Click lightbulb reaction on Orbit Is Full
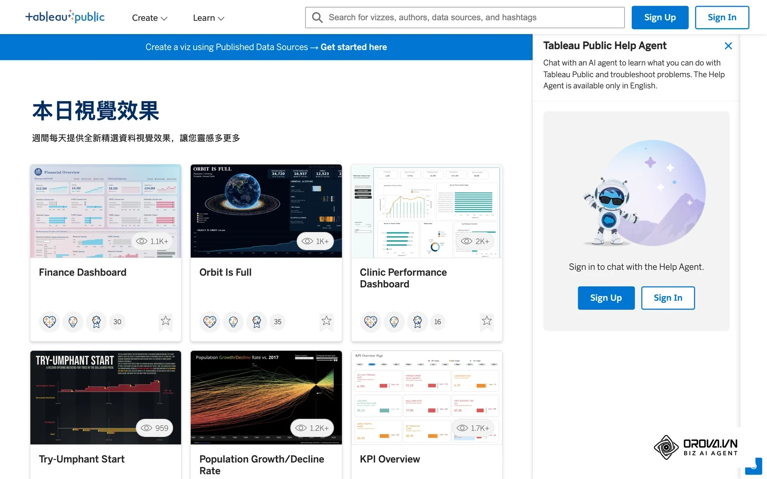This screenshot has height=479, width=767. [x=233, y=321]
